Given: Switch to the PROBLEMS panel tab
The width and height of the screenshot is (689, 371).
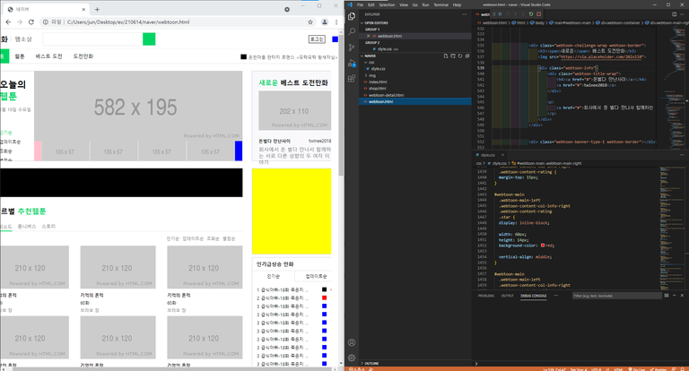Looking at the screenshot, I should 486,296.
